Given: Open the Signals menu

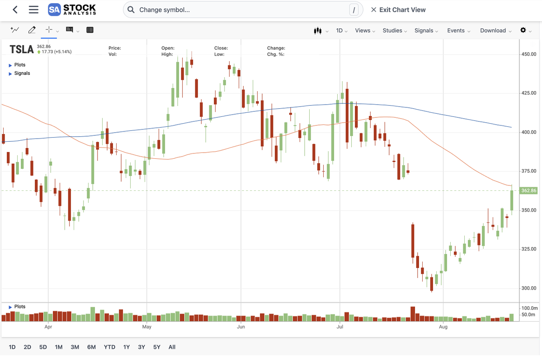Looking at the screenshot, I should point(426,31).
